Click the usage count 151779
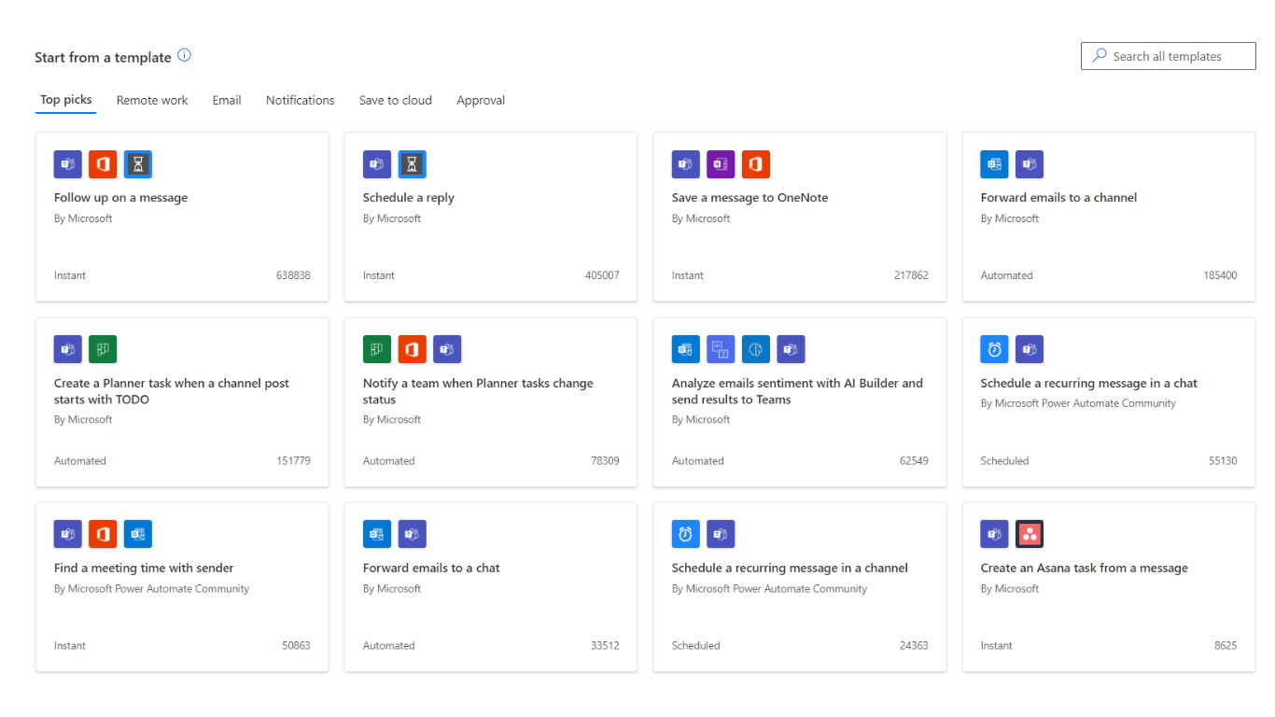The width and height of the screenshot is (1275, 717). tap(293, 460)
